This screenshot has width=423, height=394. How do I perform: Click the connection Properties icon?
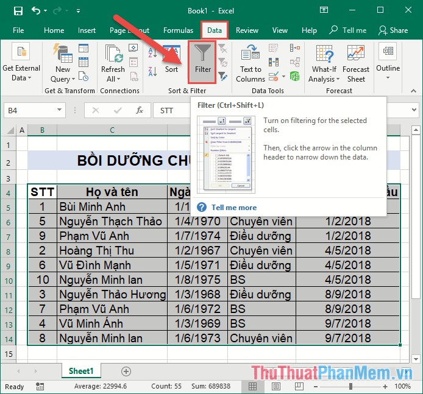pyautogui.click(x=133, y=62)
